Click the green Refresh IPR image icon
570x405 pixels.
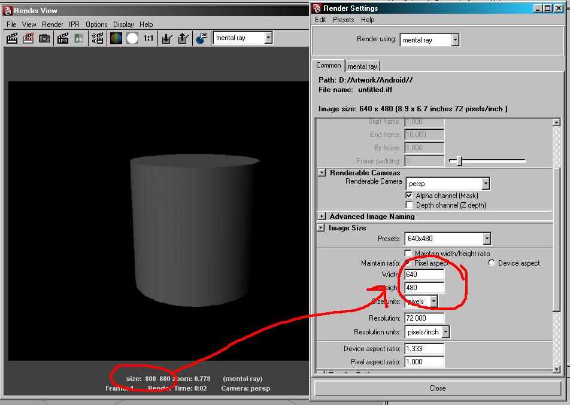coord(79,38)
